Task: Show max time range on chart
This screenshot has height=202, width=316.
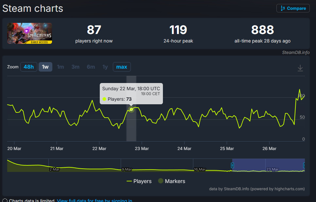Action: pos(122,67)
